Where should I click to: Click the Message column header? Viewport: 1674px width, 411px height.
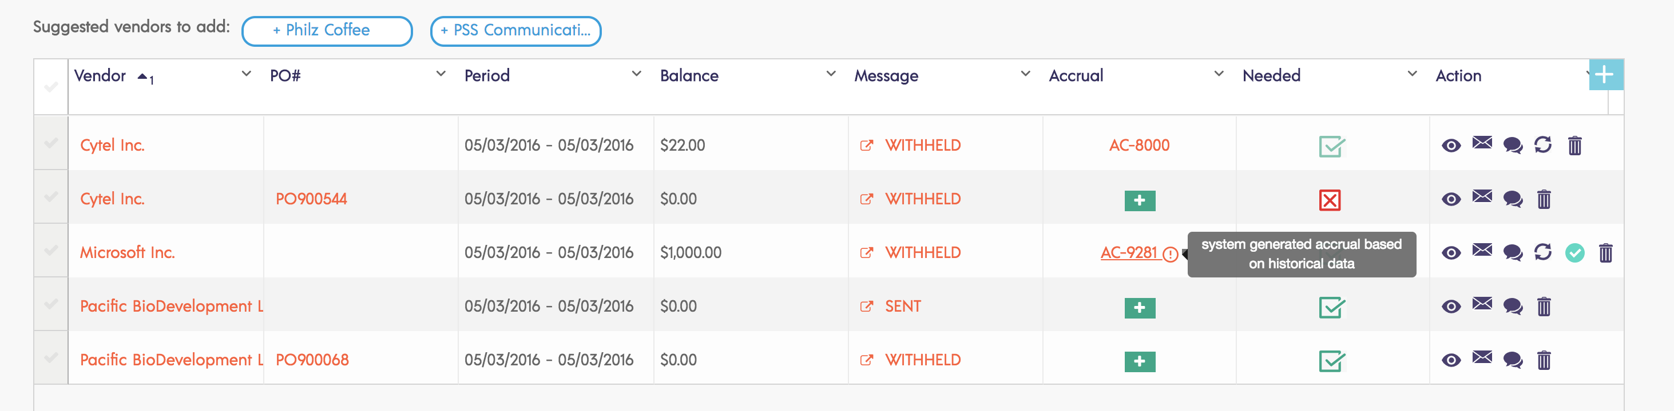[886, 76]
